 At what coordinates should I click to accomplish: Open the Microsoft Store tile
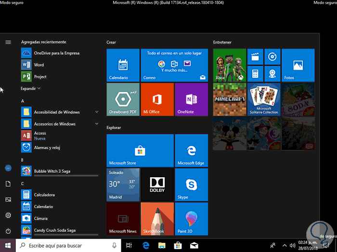coord(140,150)
